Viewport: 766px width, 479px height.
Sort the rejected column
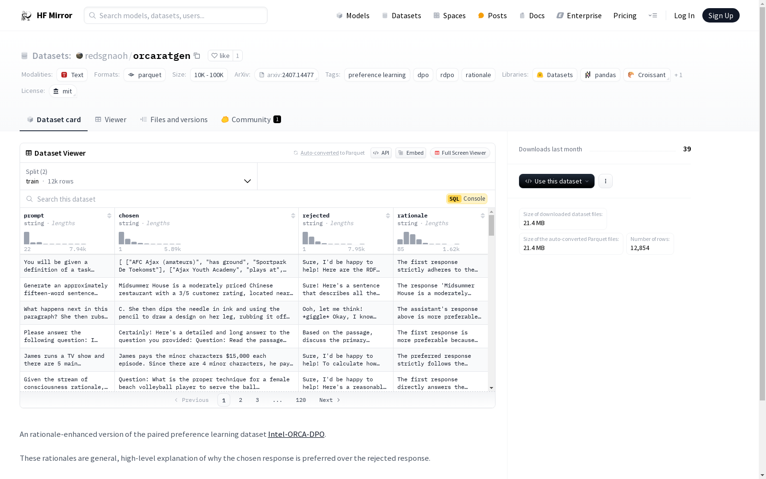pos(388,216)
